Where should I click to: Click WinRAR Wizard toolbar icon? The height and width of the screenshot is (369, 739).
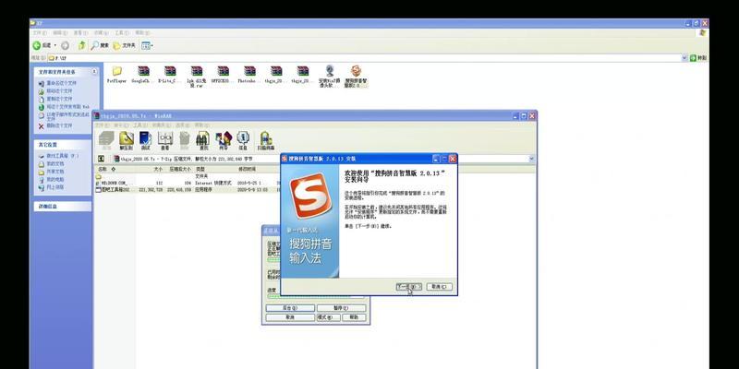coord(224,140)
